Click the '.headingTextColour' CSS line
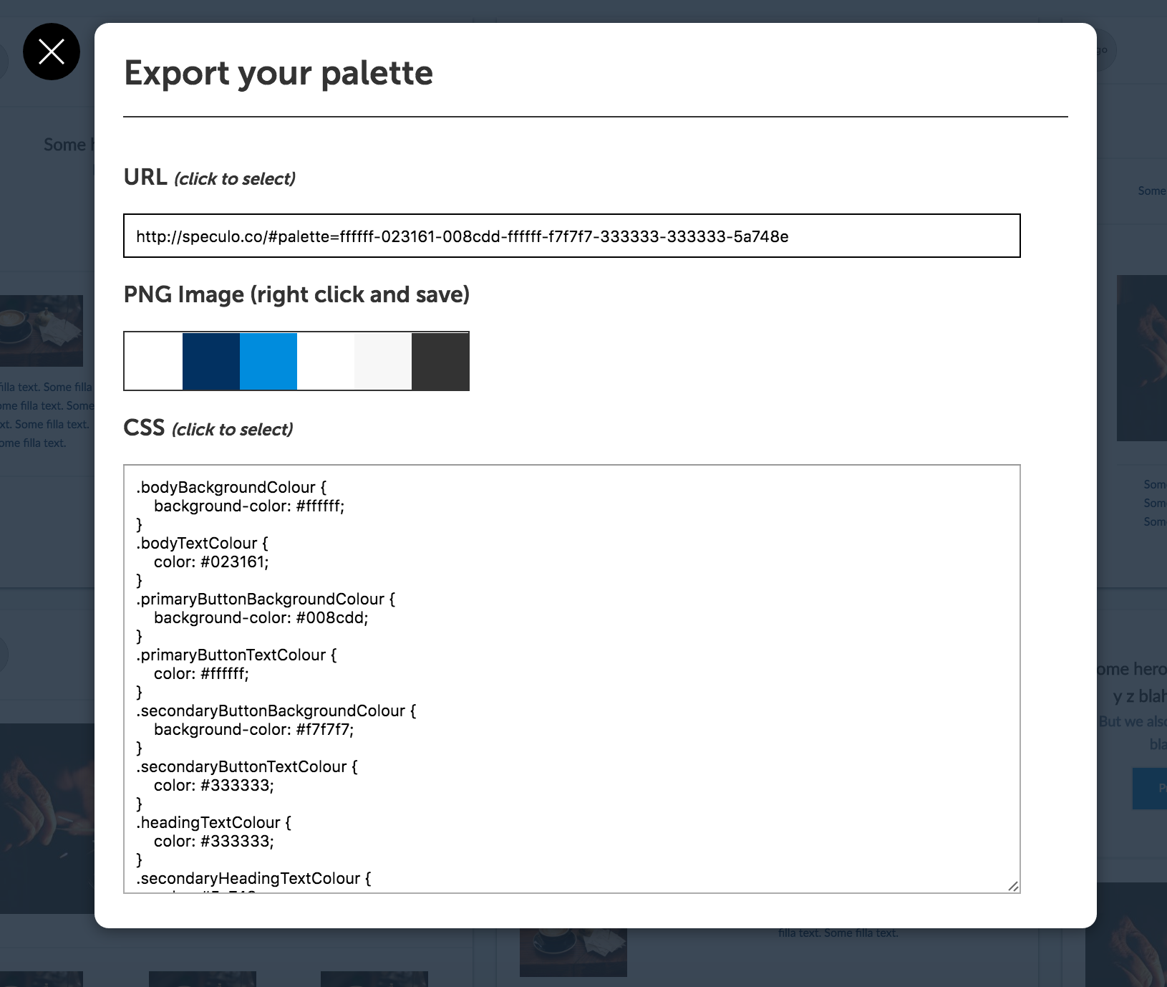This screenshot has height=987, width=1167. [213, 823]
